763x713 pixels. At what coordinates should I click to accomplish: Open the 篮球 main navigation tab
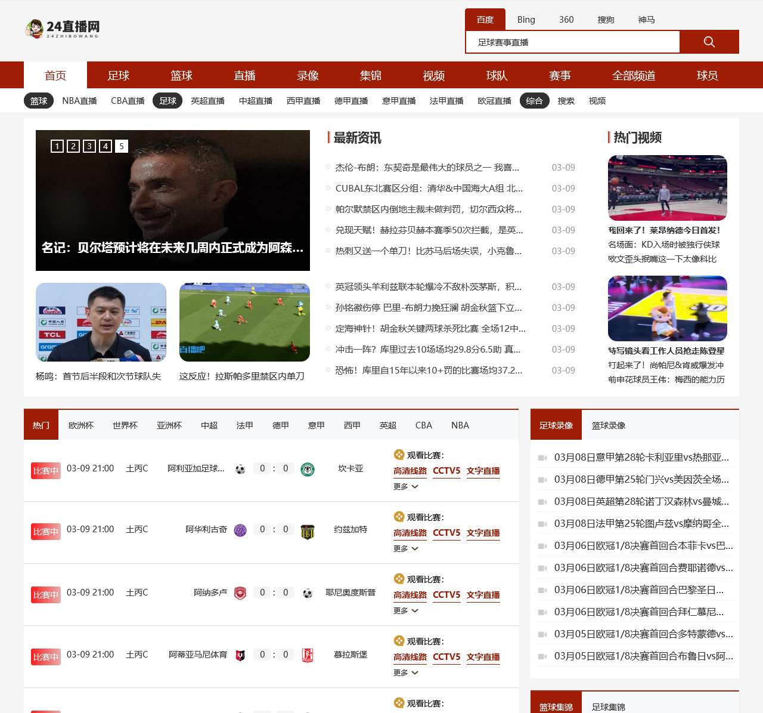[182, 75]
